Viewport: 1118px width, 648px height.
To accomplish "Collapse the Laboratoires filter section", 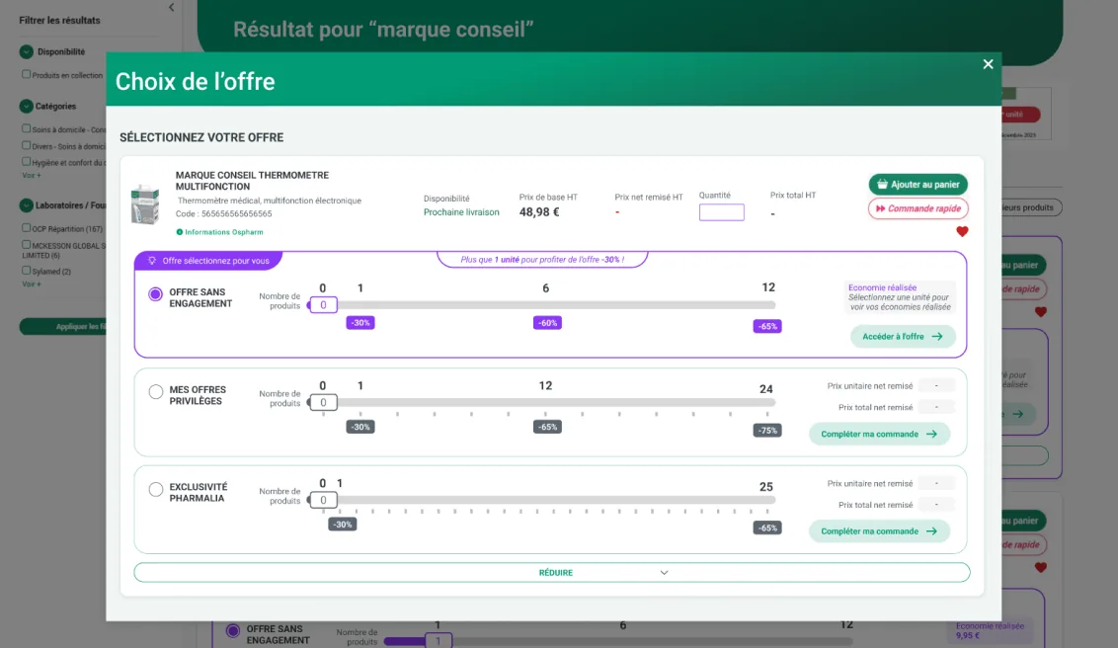I will coord(27,205).
